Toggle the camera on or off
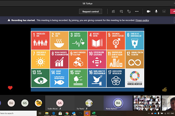 click(x=148, y=11)
